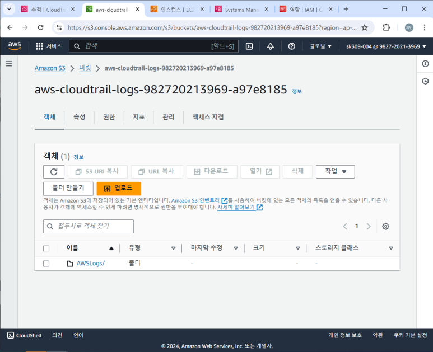Open account menu sk309-004
This screenshot has width=433, height=352.
click(386, 46)
